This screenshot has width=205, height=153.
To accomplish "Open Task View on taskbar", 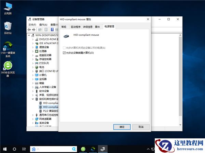I will click(24, 149).
